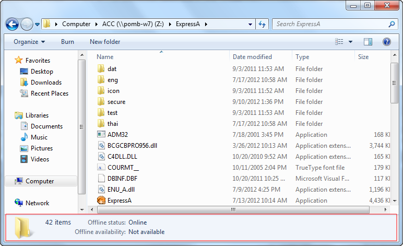Select the ENU_A.dll file icon
Screen dimensions: 403x246
[101, 189]
